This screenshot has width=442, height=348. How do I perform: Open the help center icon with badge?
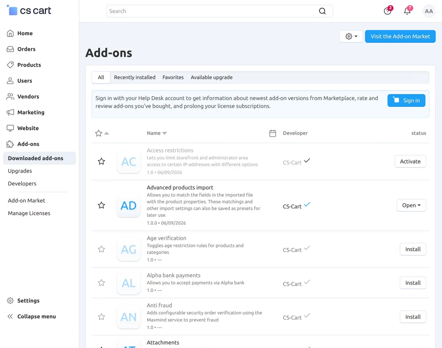tap(387, 11)
